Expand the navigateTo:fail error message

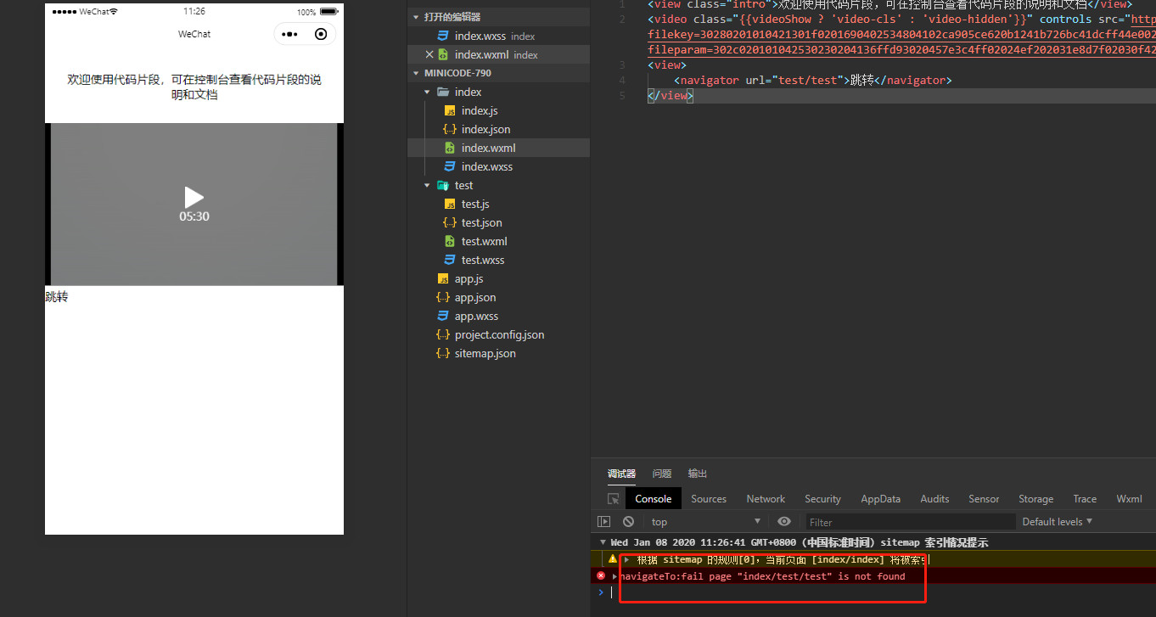point(614,576)
